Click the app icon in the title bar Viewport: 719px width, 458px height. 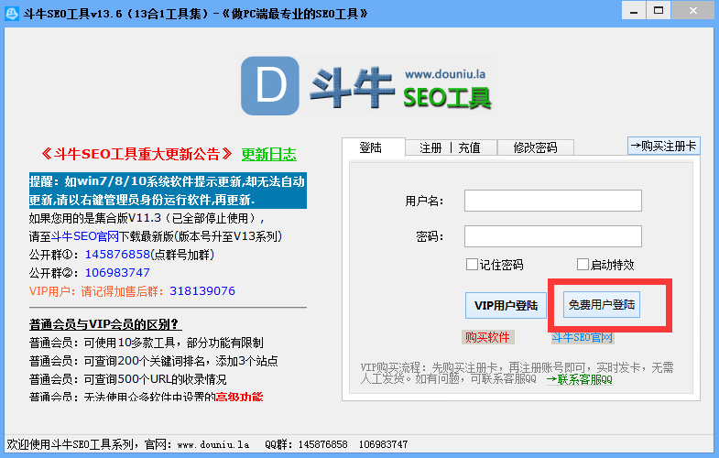coord(12,14)
